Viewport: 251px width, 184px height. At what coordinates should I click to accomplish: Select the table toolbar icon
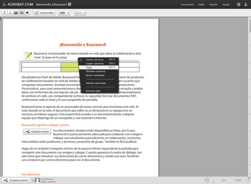(x=22, y=13)
